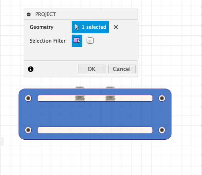
Task: Click the Geometry label text
Action: click(x=41, y=27)
